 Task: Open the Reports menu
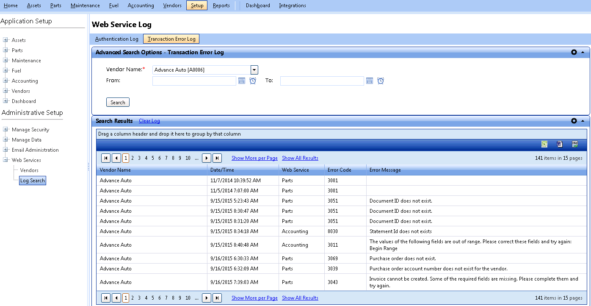coord(221,6)
